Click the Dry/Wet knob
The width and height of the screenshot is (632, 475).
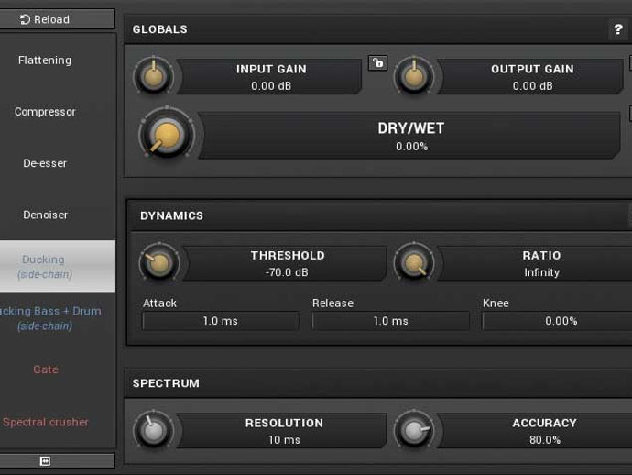(x=167, y=135)
